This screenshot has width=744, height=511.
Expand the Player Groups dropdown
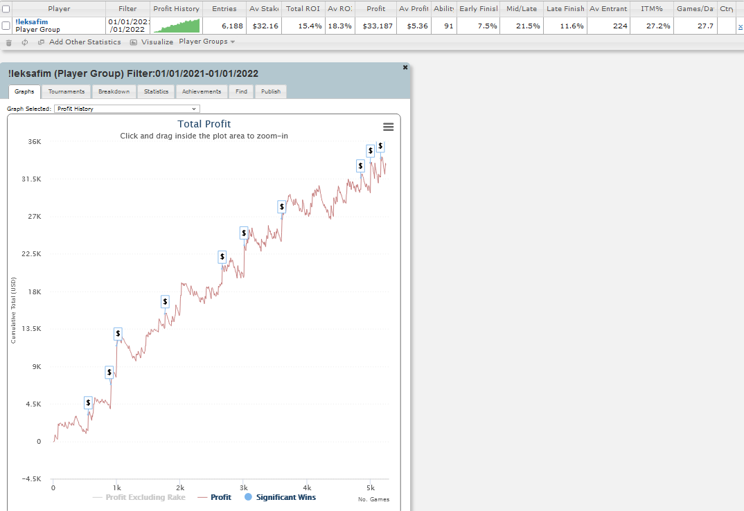click(207, 42)
